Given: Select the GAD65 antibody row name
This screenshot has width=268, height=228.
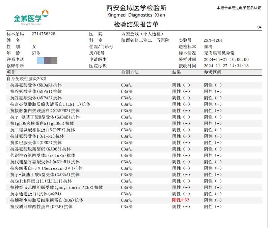Looking at the screenshot, I should pyautogui.click(x=41, y=149).
